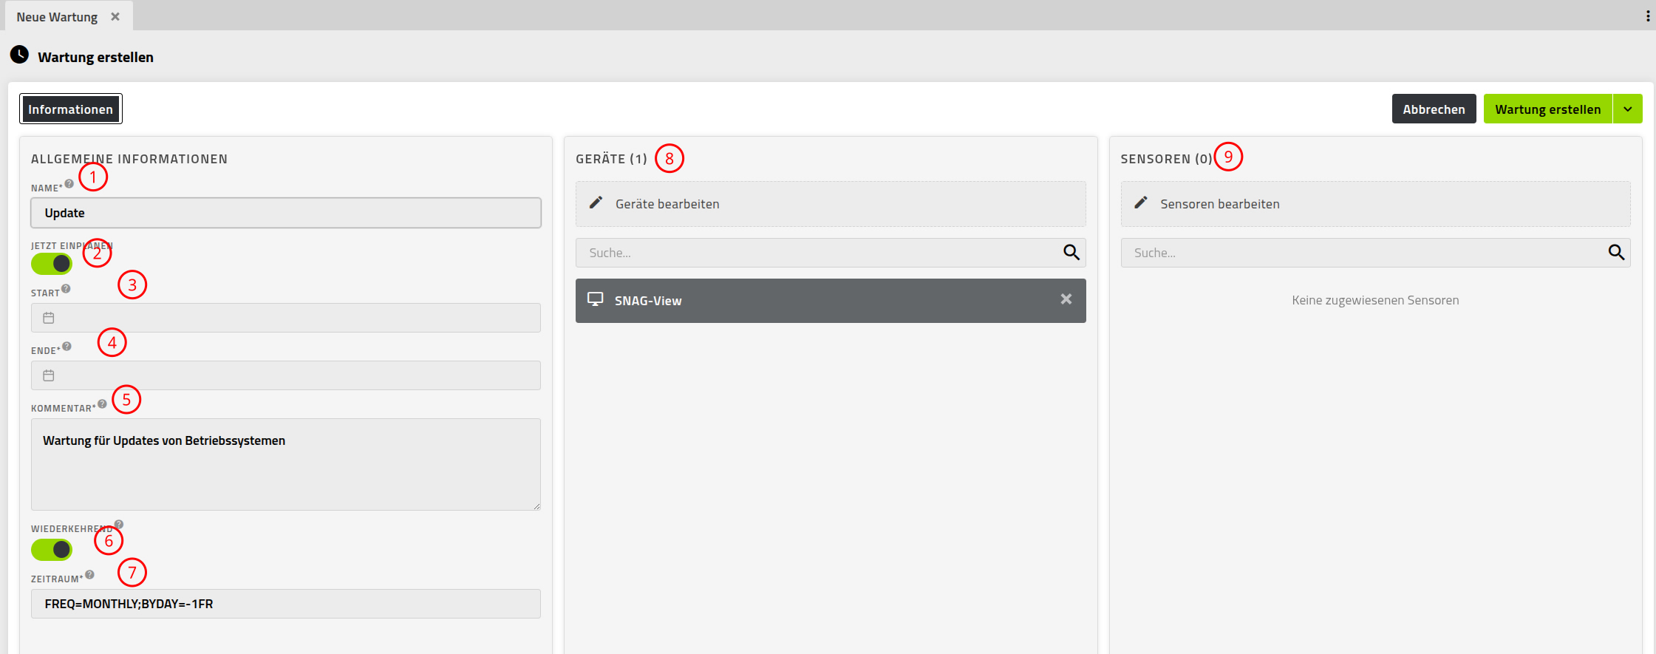This screenshot has width=1656, height=654.
Task: Click the Keine zugewiesenen Sensoren text
Action: (x=1375, y=300)
